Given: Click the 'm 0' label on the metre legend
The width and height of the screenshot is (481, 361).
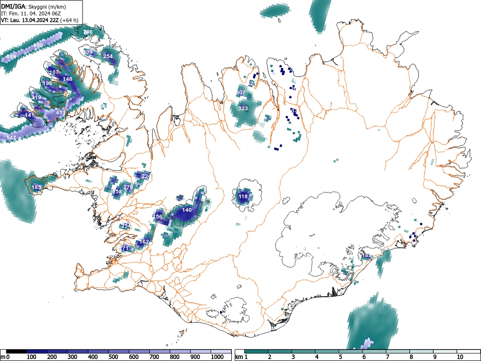Looking at the screenshot, I should (x=5, y=357).
